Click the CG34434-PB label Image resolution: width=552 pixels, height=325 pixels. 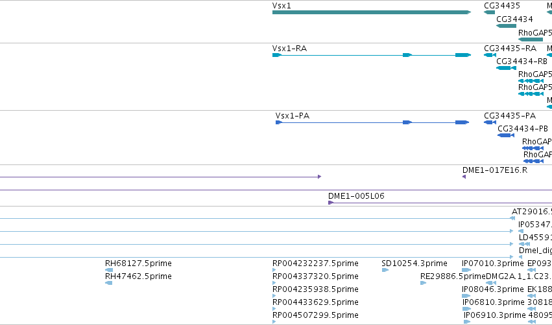[x=523, y=129]
